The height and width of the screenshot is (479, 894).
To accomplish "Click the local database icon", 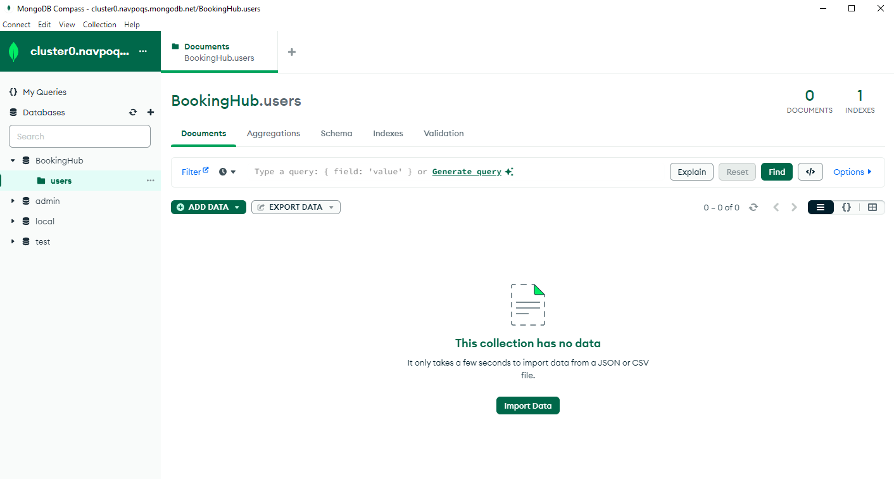I will [26, 221].
